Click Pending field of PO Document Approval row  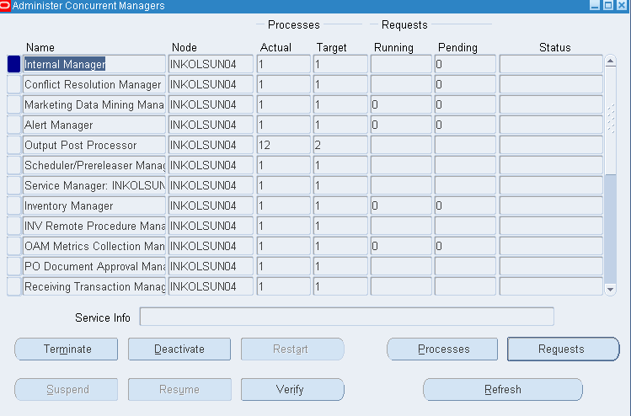pos(465,266)
